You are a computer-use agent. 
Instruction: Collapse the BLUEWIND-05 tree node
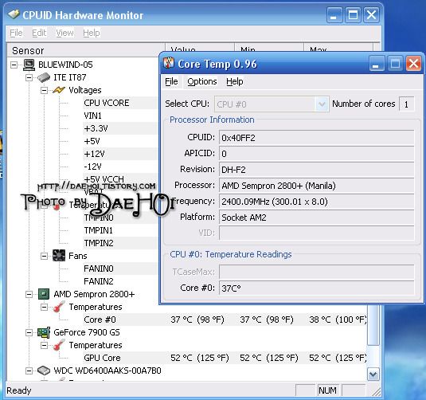[x=14, y=65]
